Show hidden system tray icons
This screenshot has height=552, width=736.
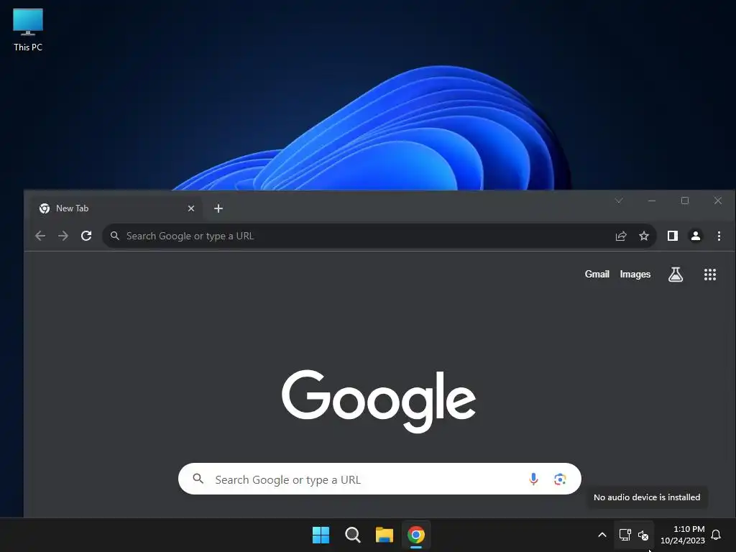[602, 535]
